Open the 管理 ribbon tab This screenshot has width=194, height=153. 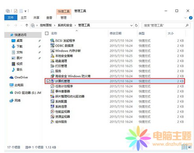[64, 18]
